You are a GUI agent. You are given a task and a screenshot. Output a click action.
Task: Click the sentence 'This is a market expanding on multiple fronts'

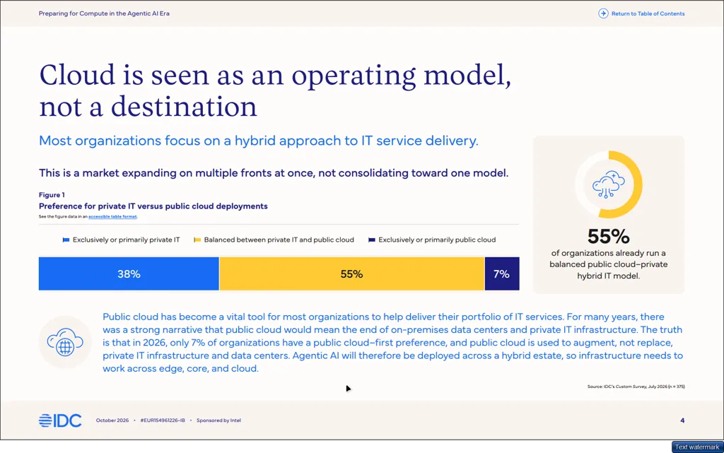274,173
